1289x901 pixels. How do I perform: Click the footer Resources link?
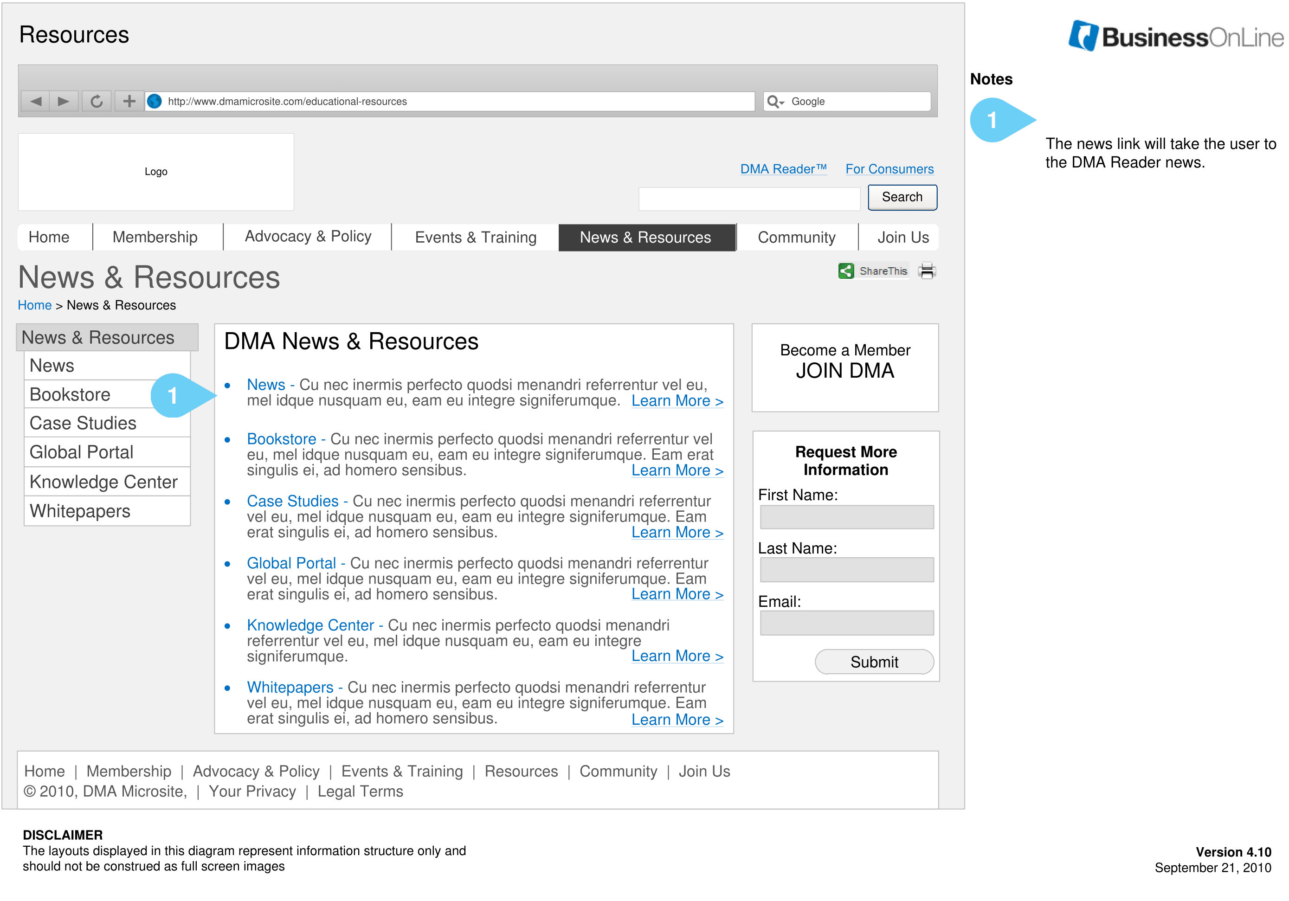click(x=521, y=771)
